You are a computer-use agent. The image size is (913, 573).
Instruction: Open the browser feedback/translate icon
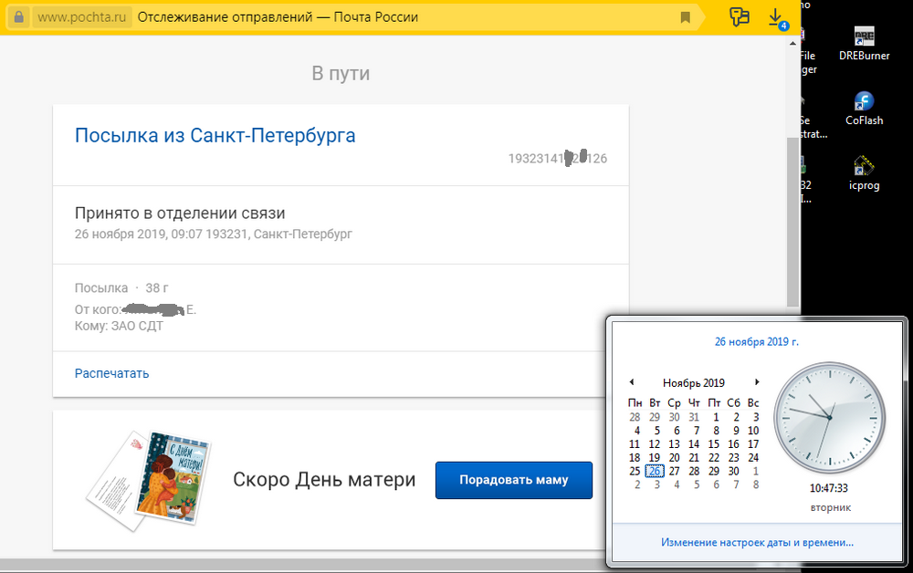(x=739, y=16)
